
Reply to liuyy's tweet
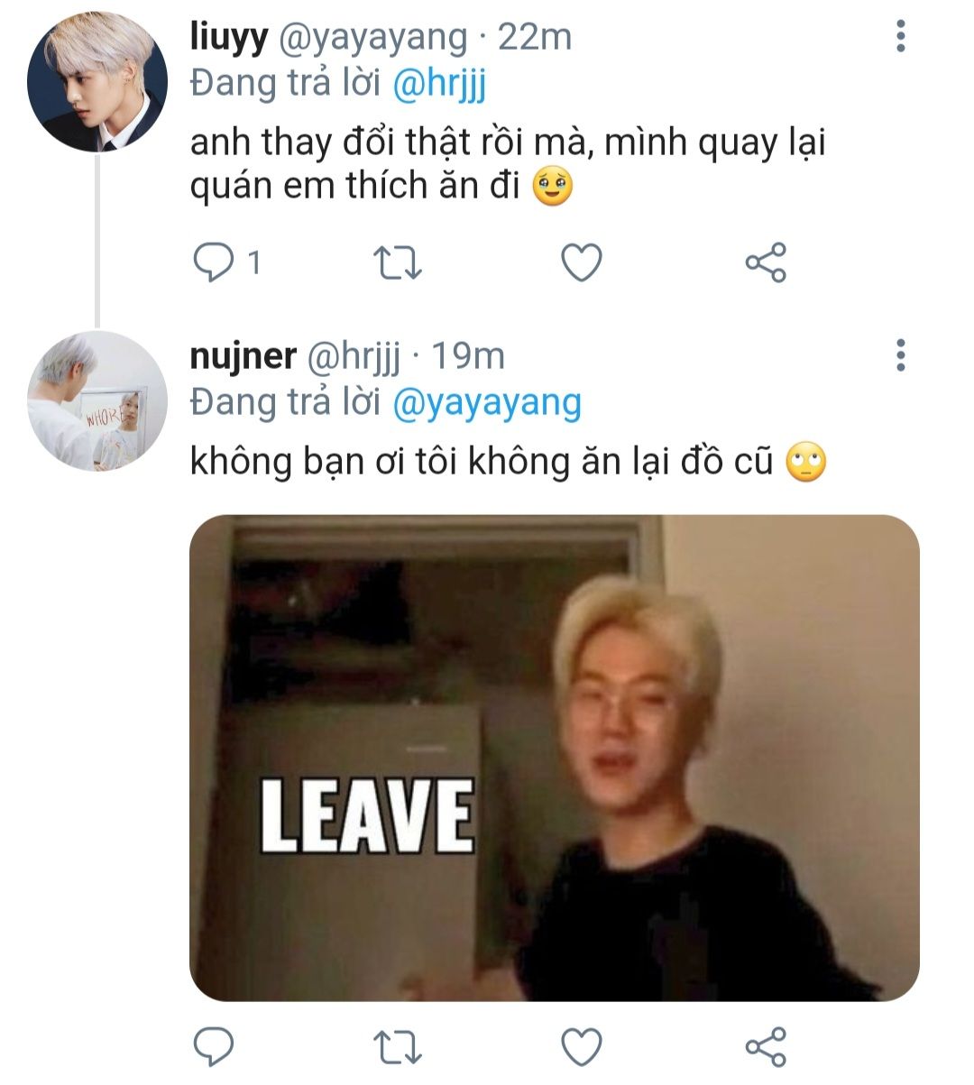(x=214, y=262)
